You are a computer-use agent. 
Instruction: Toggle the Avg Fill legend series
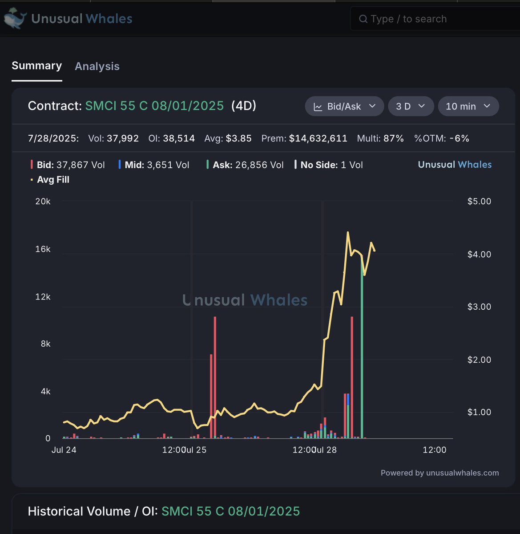coord(49,180)
